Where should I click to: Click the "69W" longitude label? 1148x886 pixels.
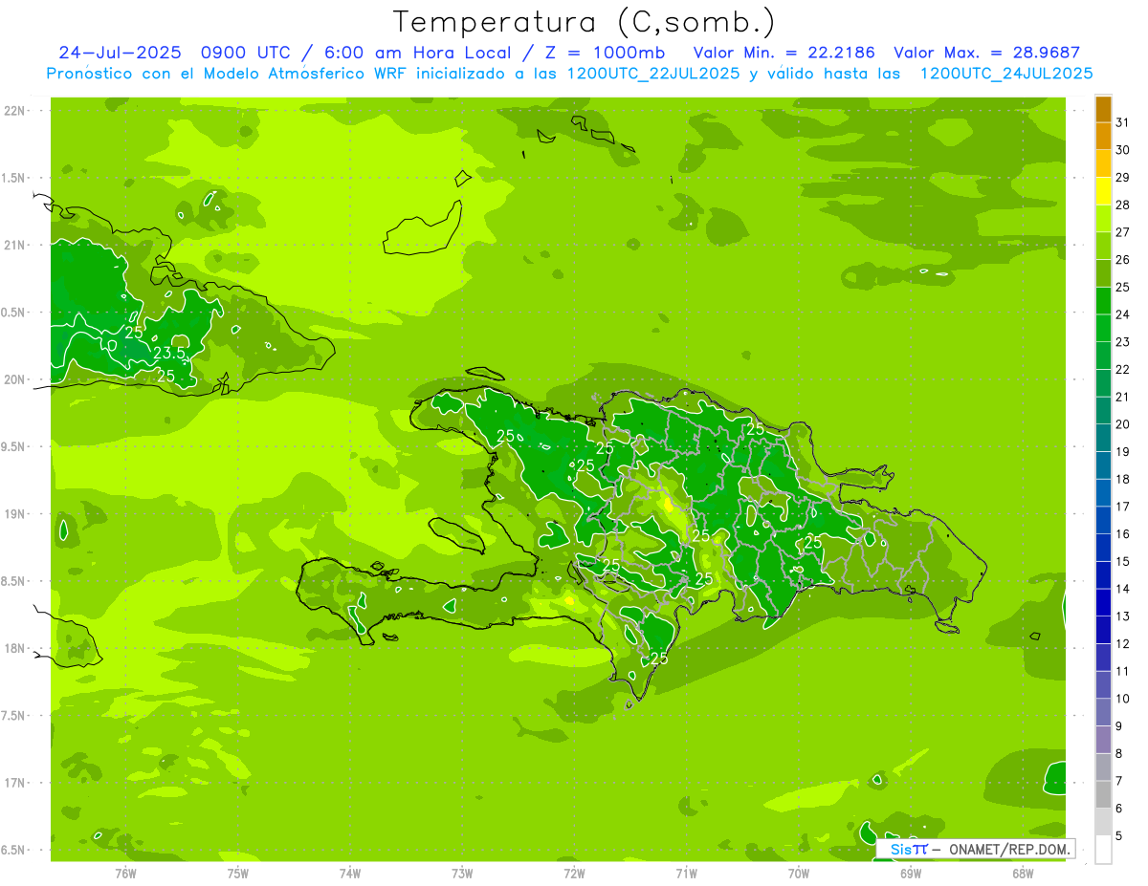[911, 874]
